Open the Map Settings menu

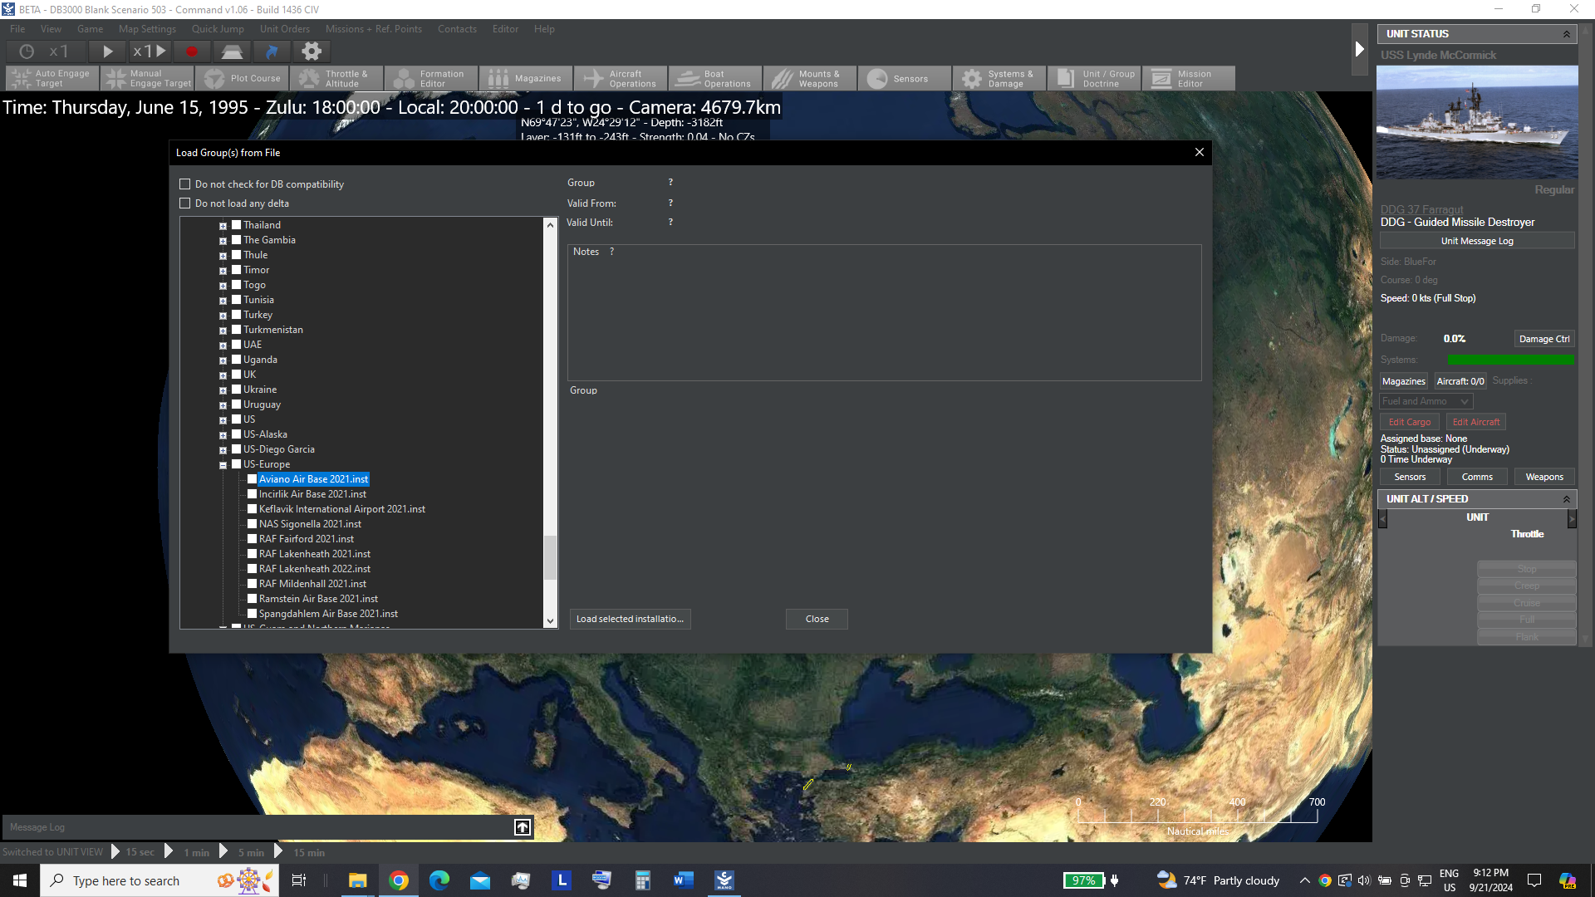point(147,29)
